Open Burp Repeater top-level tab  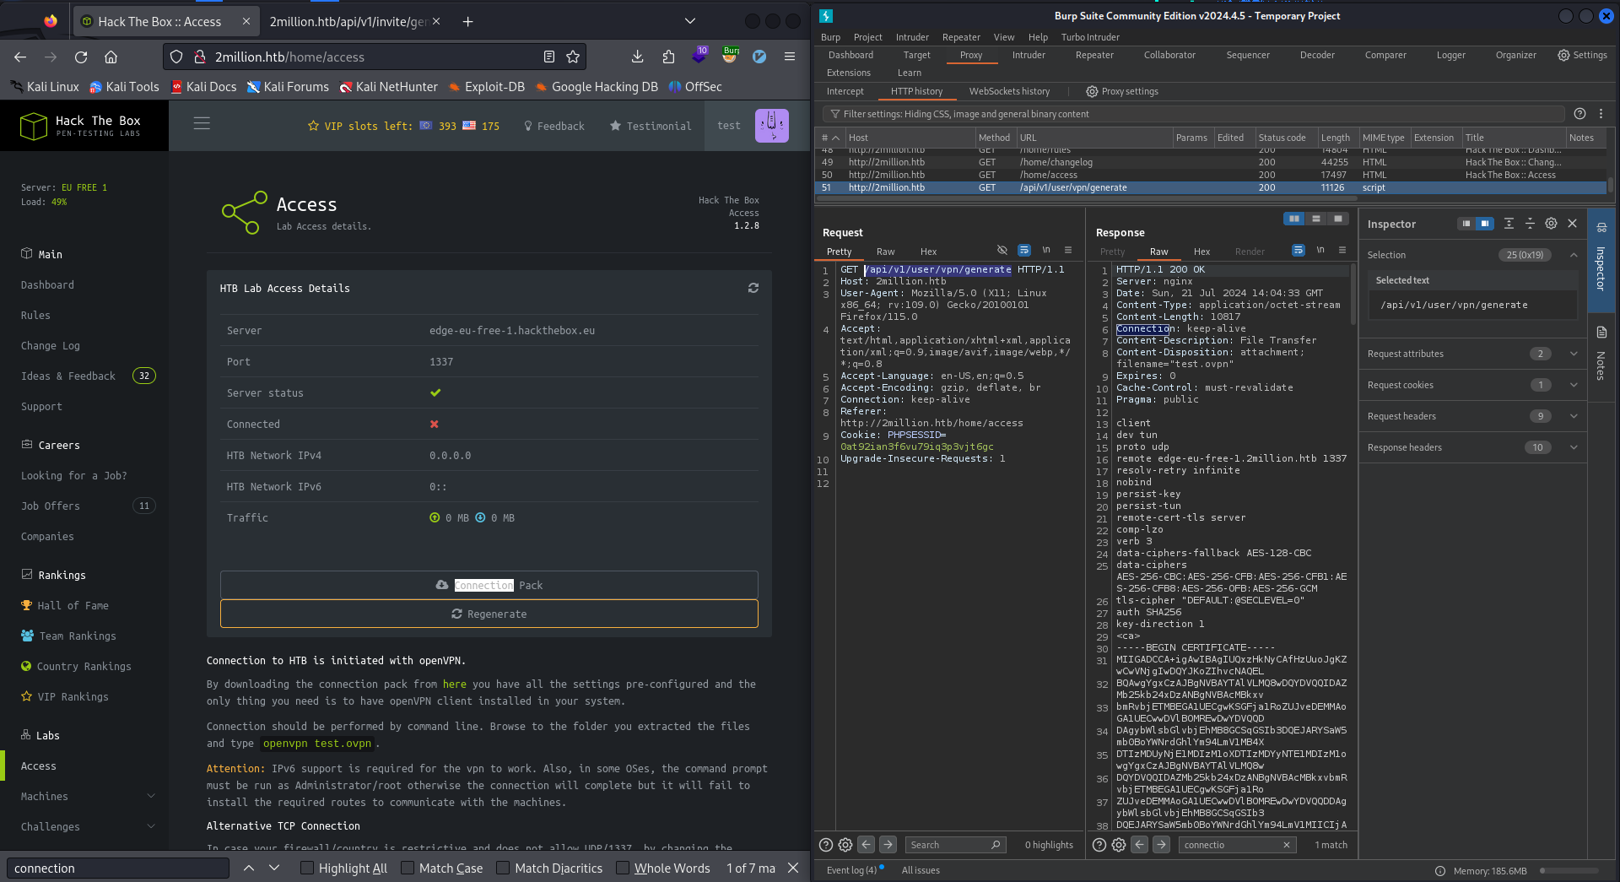coord(1094,55)
